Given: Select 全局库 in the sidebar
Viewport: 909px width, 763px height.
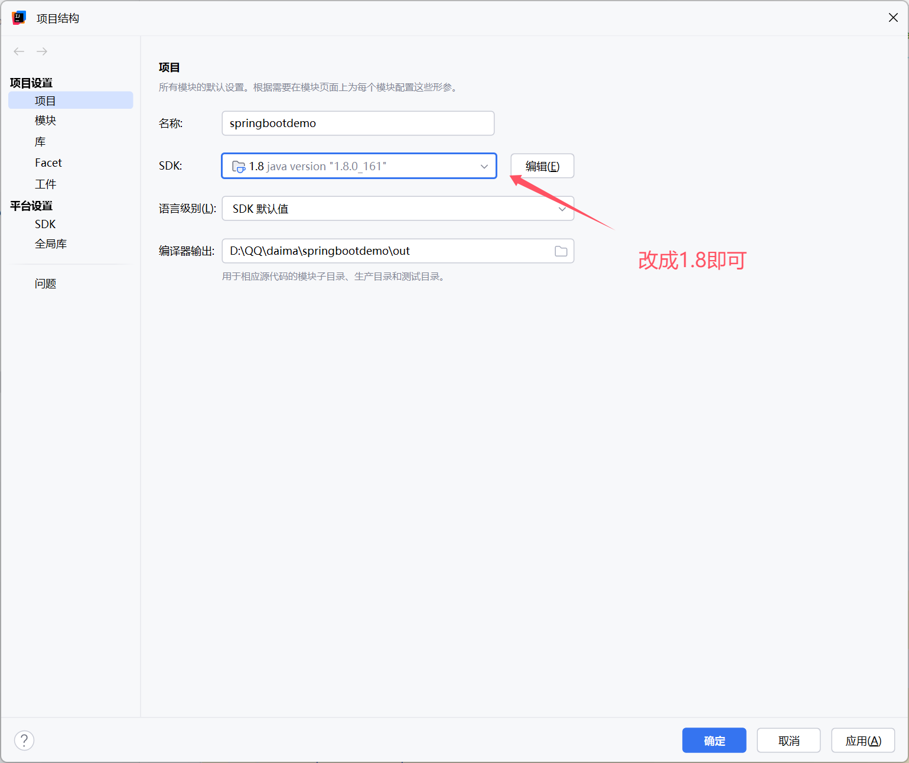Looking at the screenshot, I should (51, 243).
